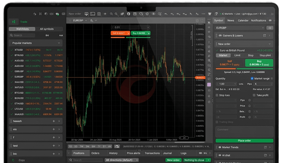This screenshot has width=284, height=163.
Task: Pop out the Market Trends panel
Action: [x=265, y=147]
